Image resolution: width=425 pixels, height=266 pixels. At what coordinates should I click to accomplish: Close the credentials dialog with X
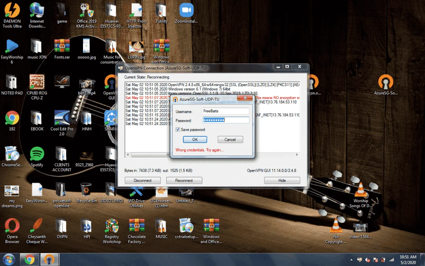[x=245, y=98]
